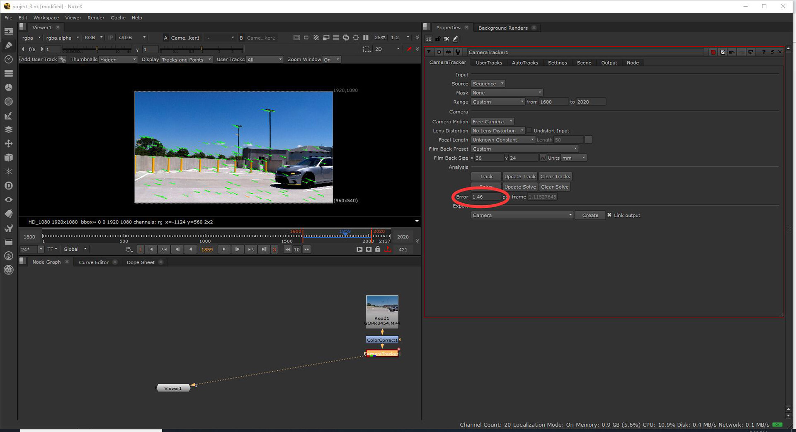Click the CameraTracker1 center node target icon
796x432 pixels.
tap(439, 52)
